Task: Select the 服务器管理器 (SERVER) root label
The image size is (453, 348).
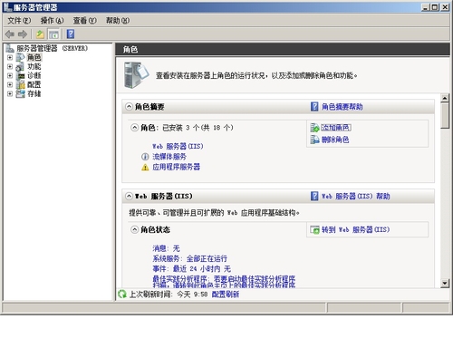Action: (53, 48)
